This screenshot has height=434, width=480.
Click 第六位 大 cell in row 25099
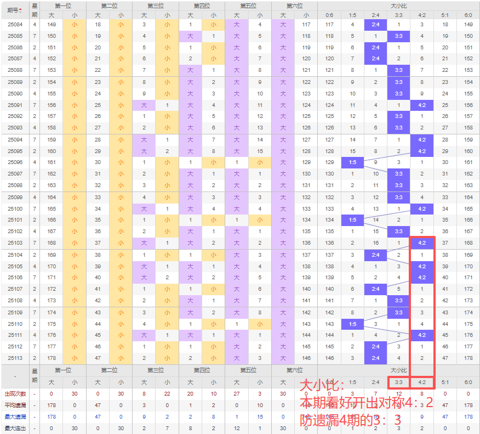point(283,198)
